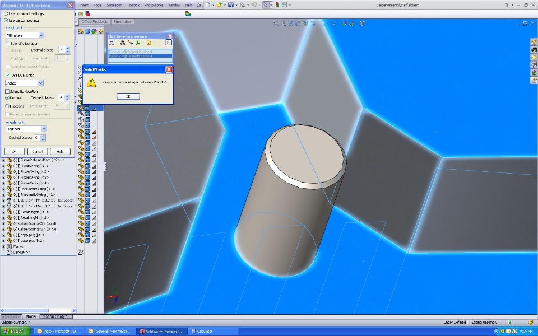Click OK in the SolidWorks warning dialog
The height and width of the screenshot is (336, 538).
click(128, 96)
